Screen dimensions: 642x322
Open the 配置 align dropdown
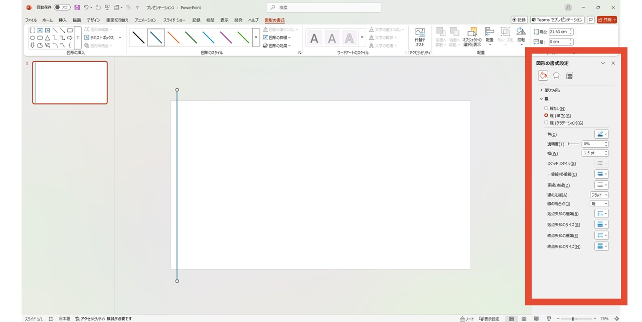[x=490, y=37]
